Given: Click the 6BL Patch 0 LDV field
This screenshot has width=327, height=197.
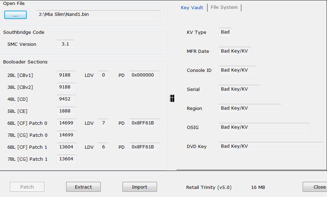Looking at the screenshot, I should pos(103,123).
